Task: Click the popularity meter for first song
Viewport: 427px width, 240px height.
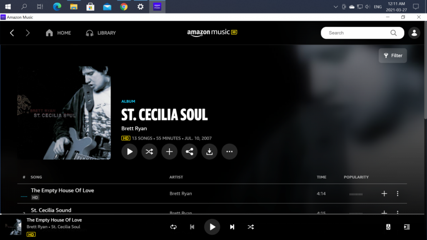Action: click(356, 194)
